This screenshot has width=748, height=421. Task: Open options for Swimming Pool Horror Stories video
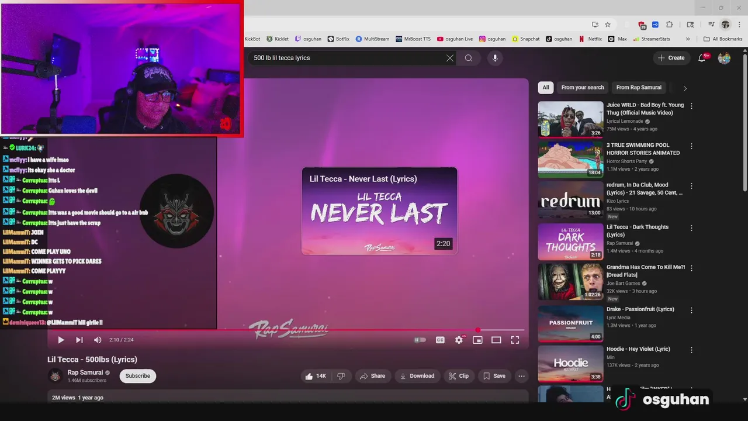pos(691,146)
